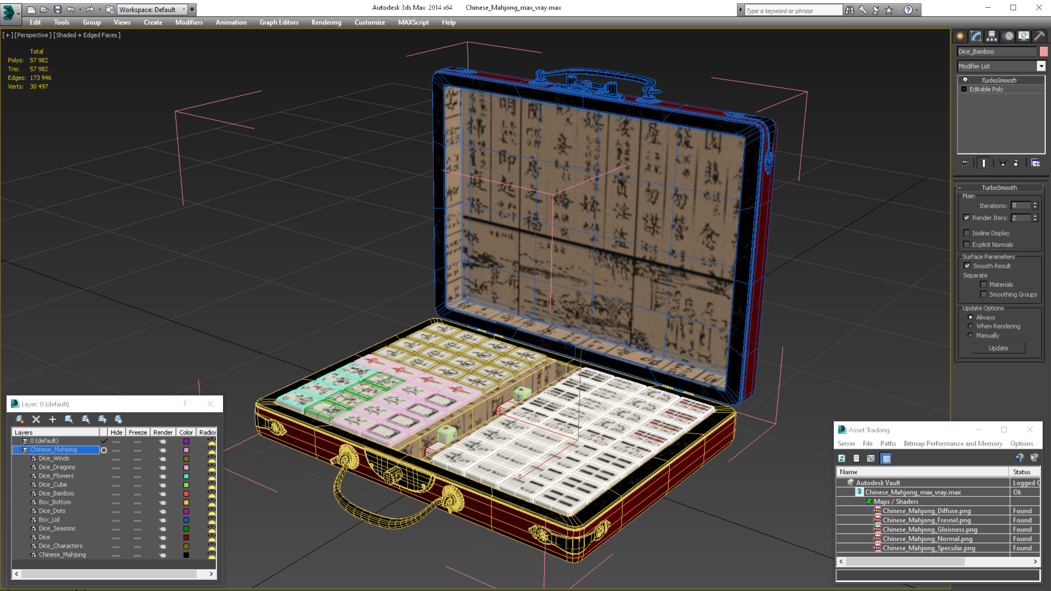Click the Pin Stack icon

coord(965,163)
